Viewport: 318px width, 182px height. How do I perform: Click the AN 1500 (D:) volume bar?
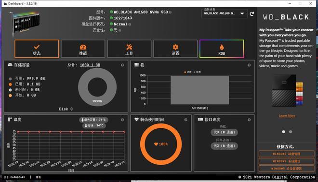(200, 90)
